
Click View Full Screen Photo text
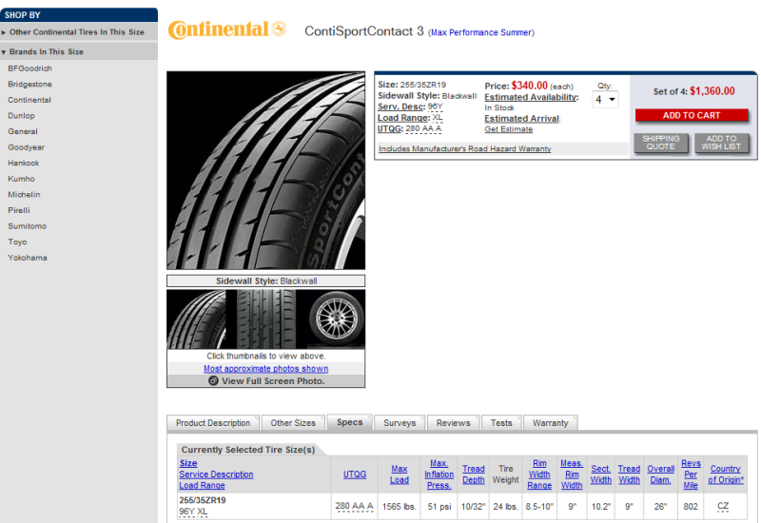click(x=273, y=381)
